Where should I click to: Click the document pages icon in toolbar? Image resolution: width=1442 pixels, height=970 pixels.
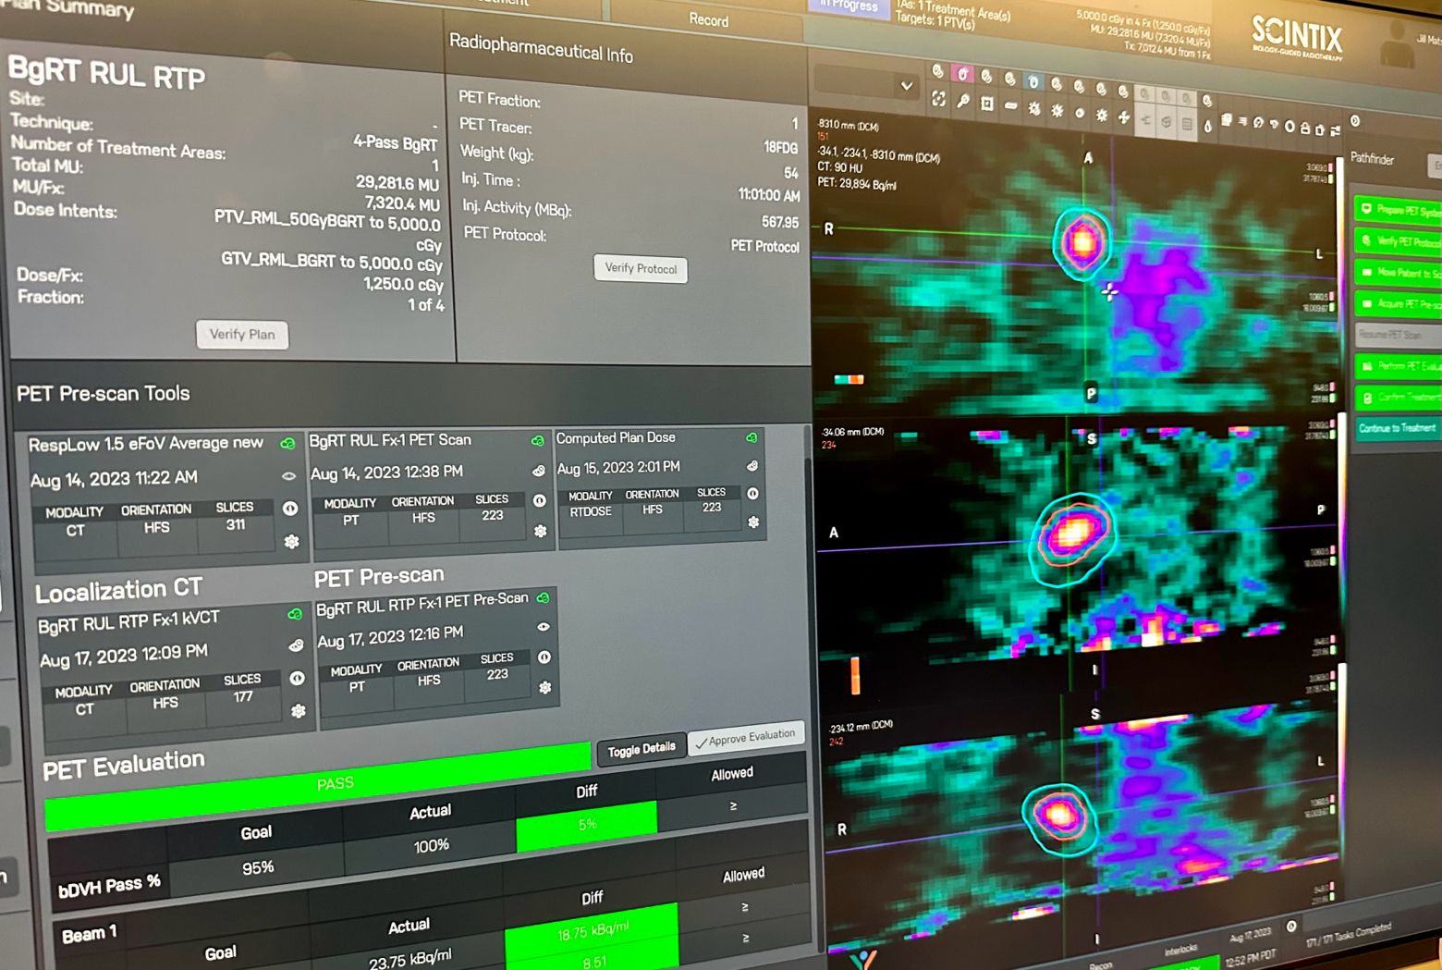[x=1225, y=119]
